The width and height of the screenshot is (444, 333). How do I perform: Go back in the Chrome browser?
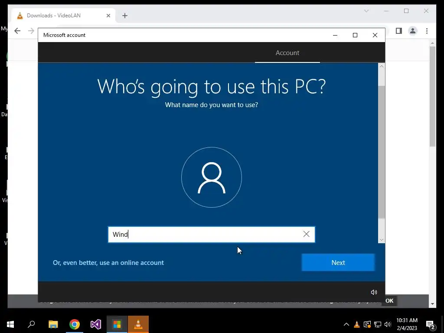pyautogui.click(x=17, y=31)
